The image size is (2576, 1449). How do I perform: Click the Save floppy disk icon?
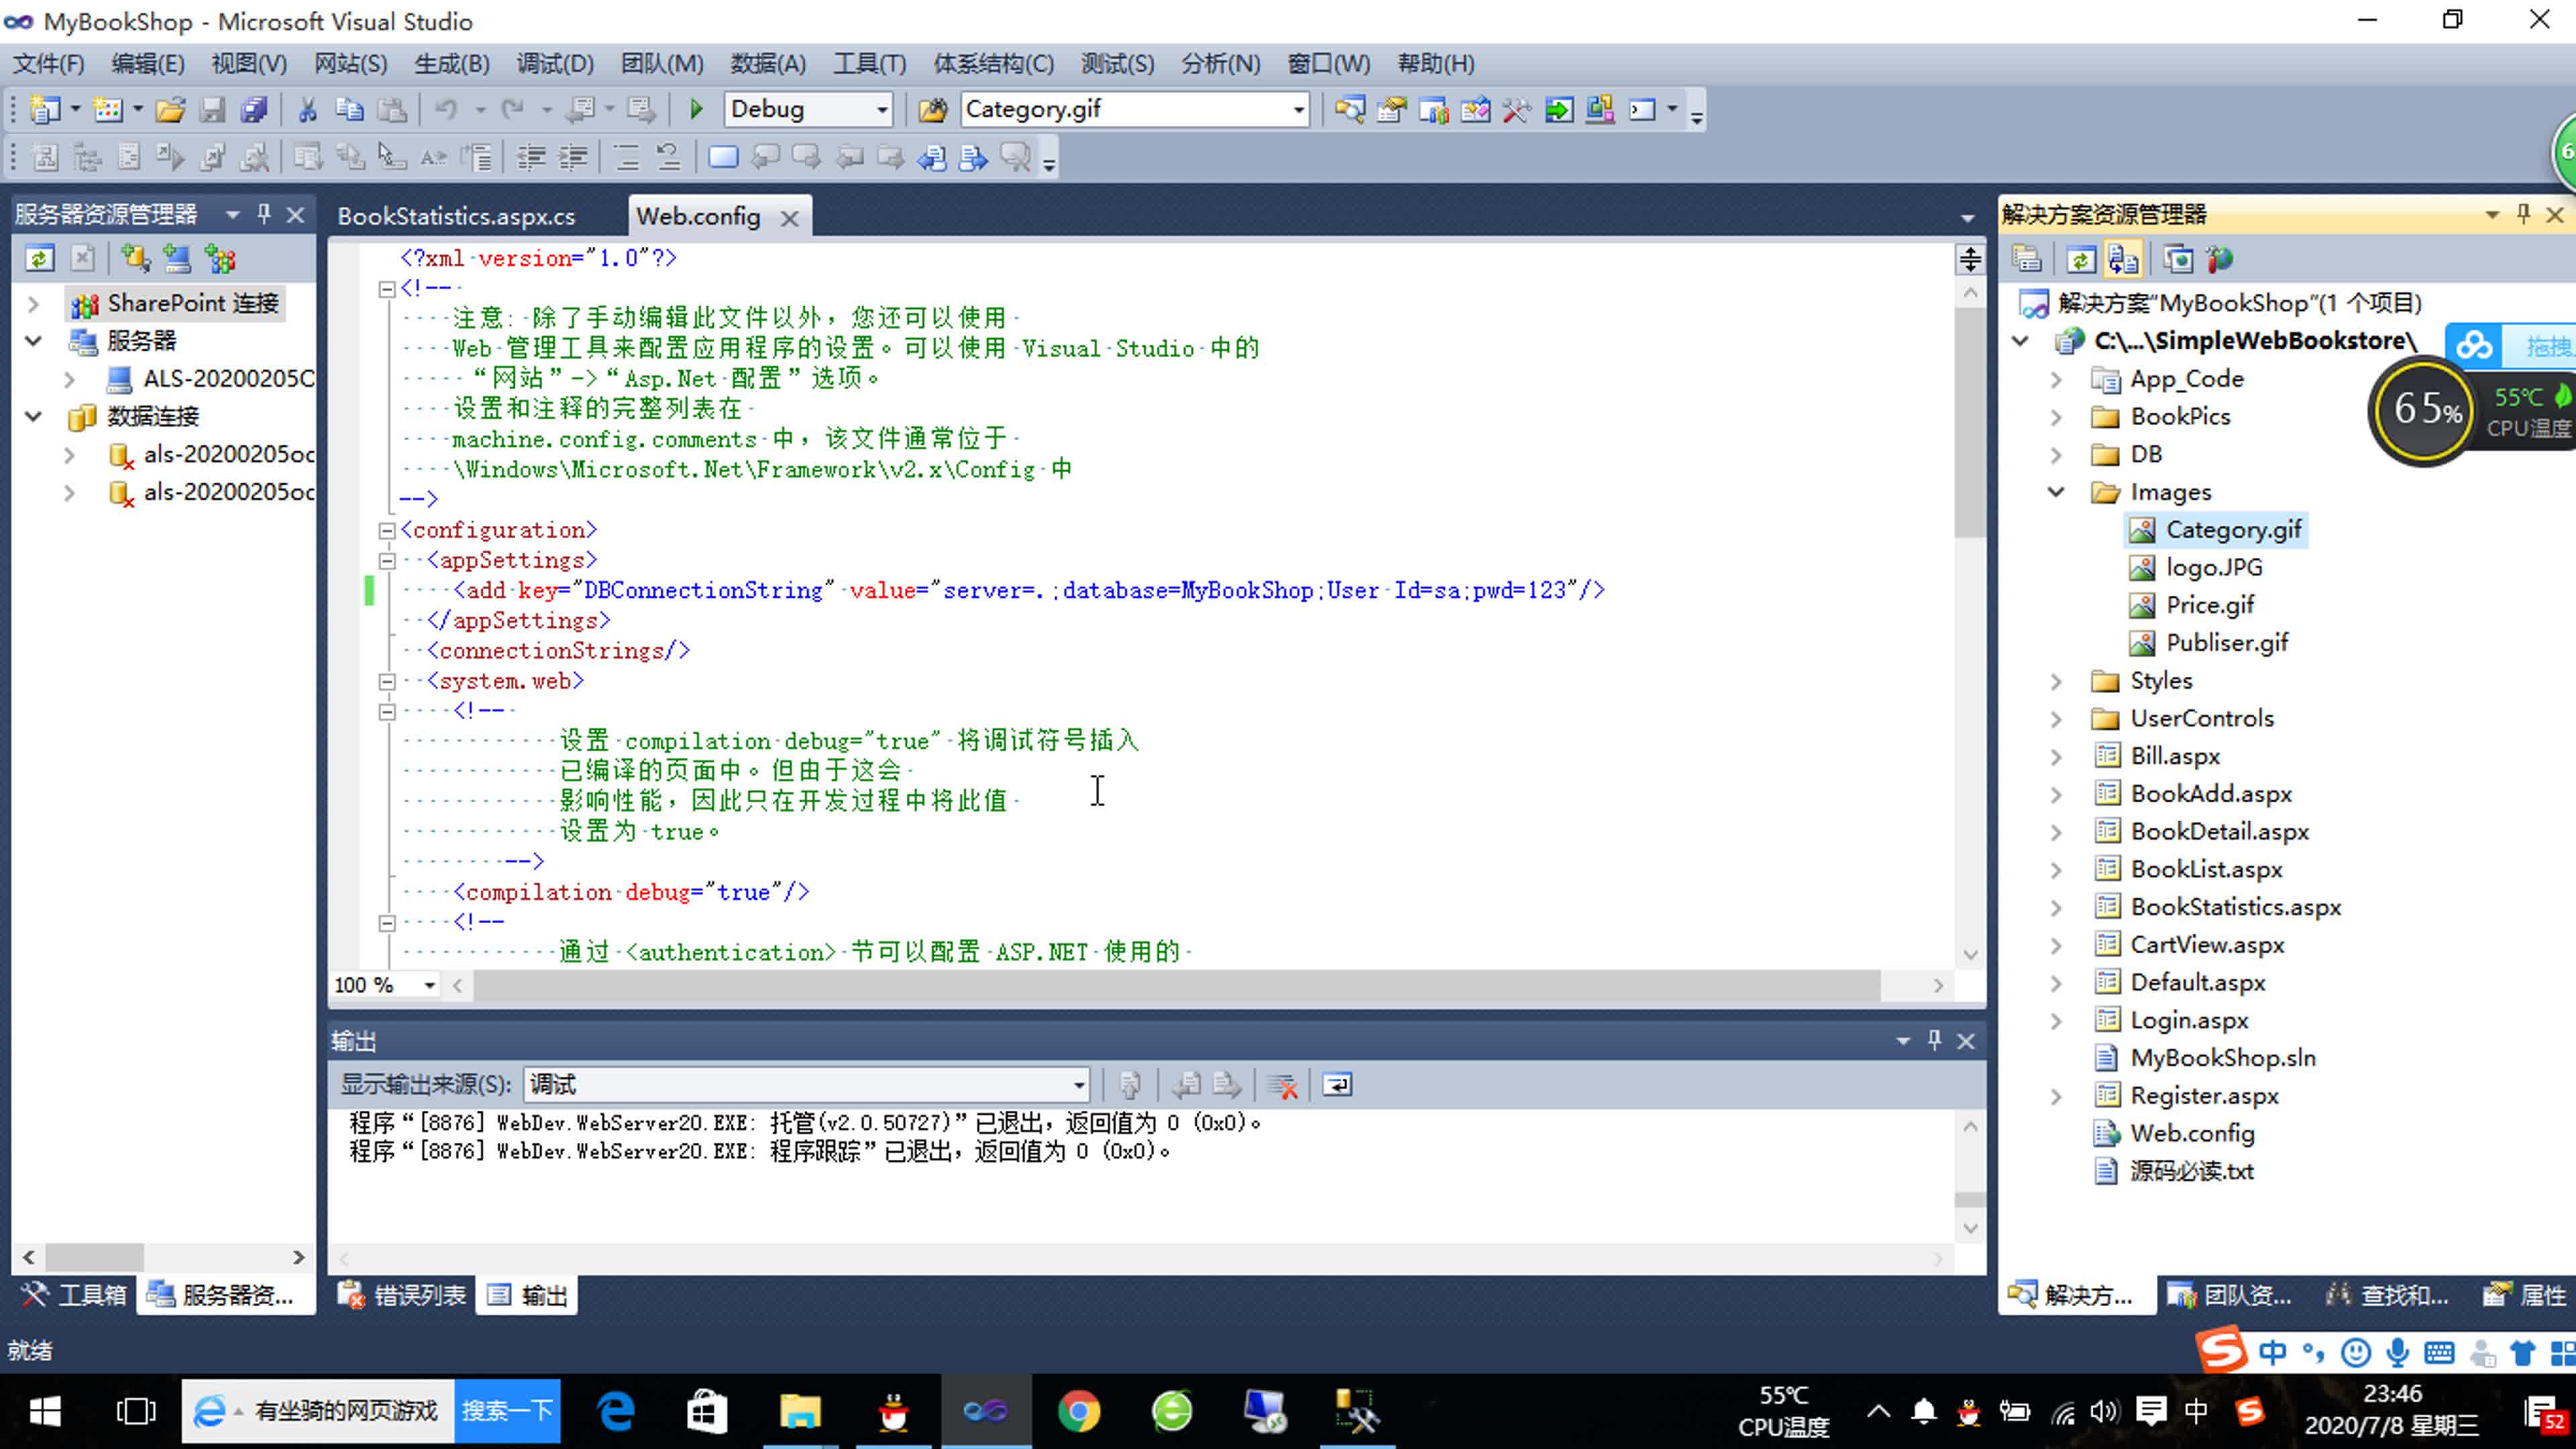click(x=212, y=109)
